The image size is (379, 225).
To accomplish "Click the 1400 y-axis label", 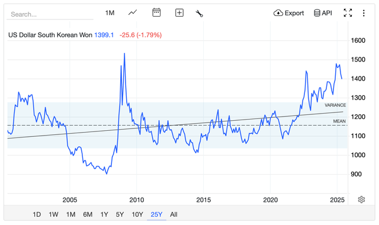I will [358, 79].
